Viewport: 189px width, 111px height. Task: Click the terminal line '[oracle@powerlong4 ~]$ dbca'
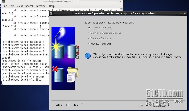21,80
